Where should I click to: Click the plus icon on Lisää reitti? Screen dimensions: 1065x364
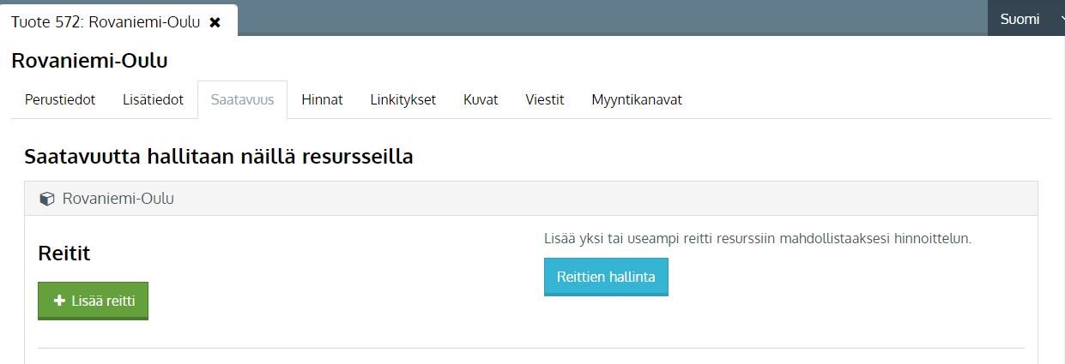(59, 301)
